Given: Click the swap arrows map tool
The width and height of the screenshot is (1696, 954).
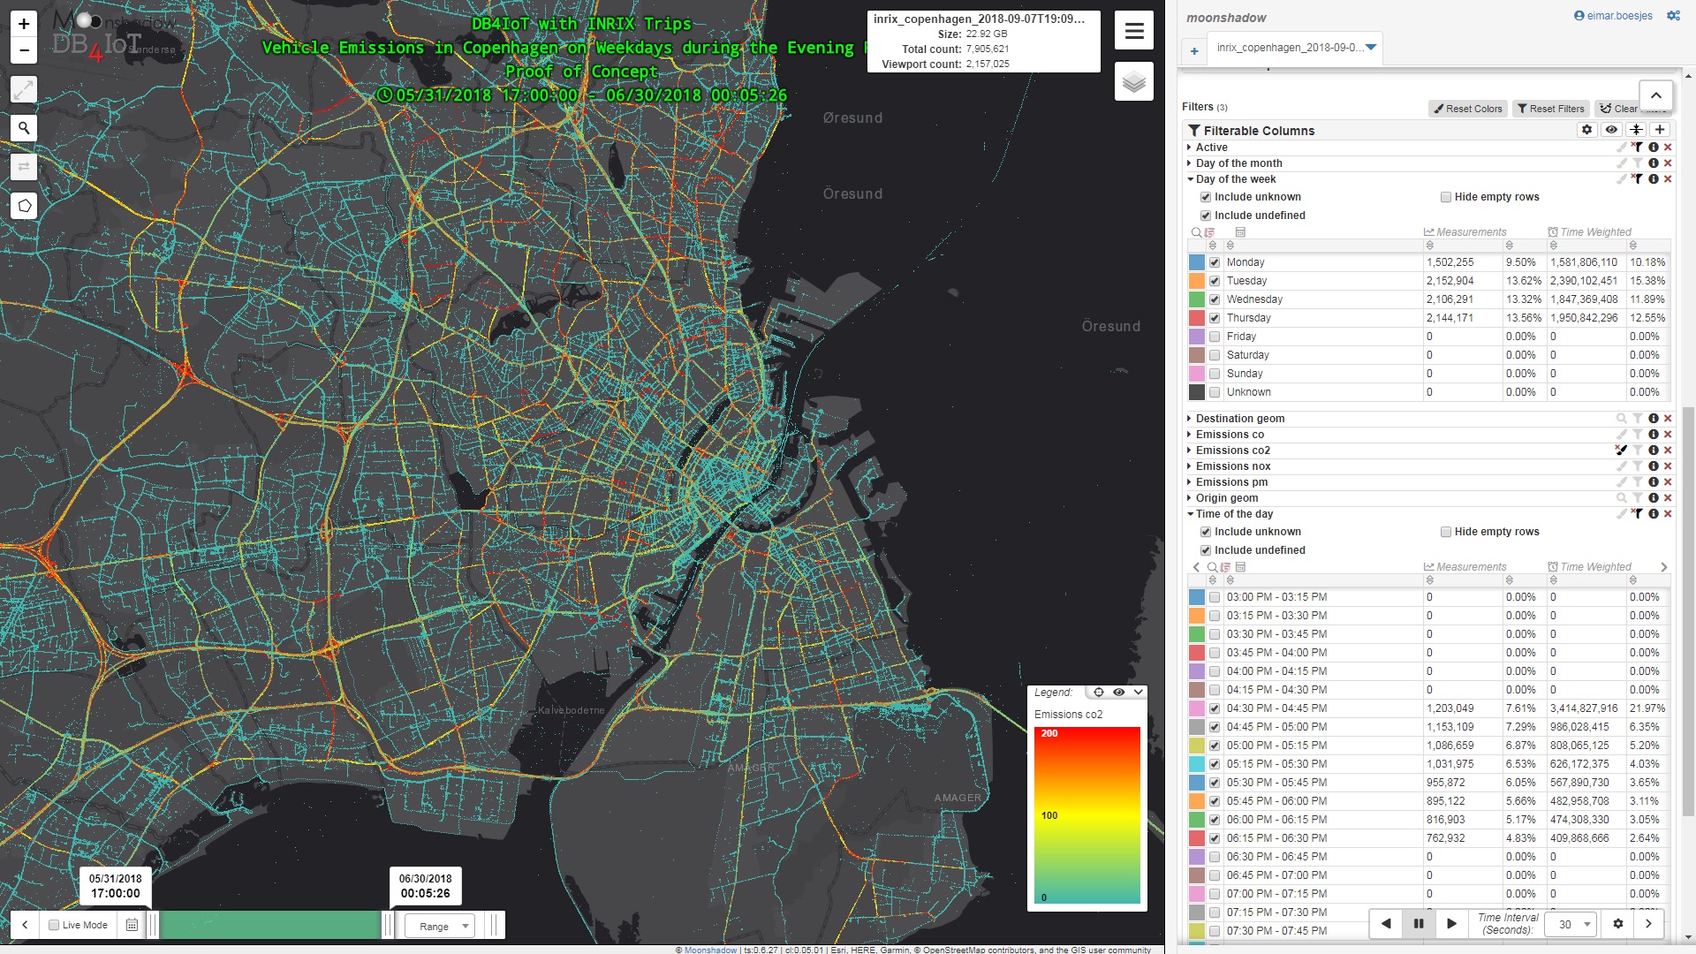Looking at the screenshot, I should (x=24, y=167).
